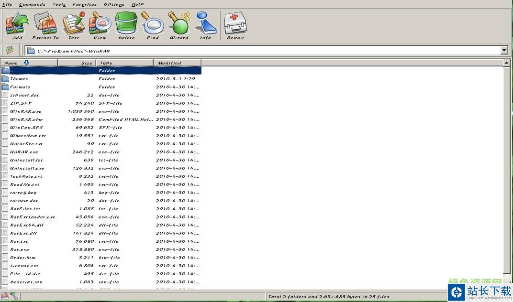Click the Add archive toolbar icon
This screenshot has height=302, width=513.
coord(17,25)
